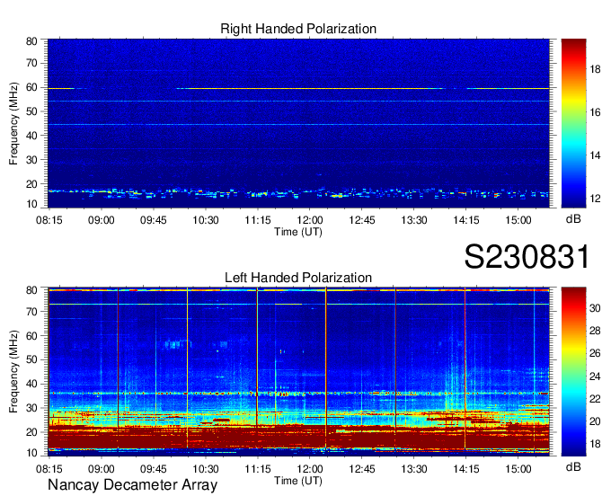
Task: Click the dB unit label under upper color bar
Action: (x=573, y=218)
